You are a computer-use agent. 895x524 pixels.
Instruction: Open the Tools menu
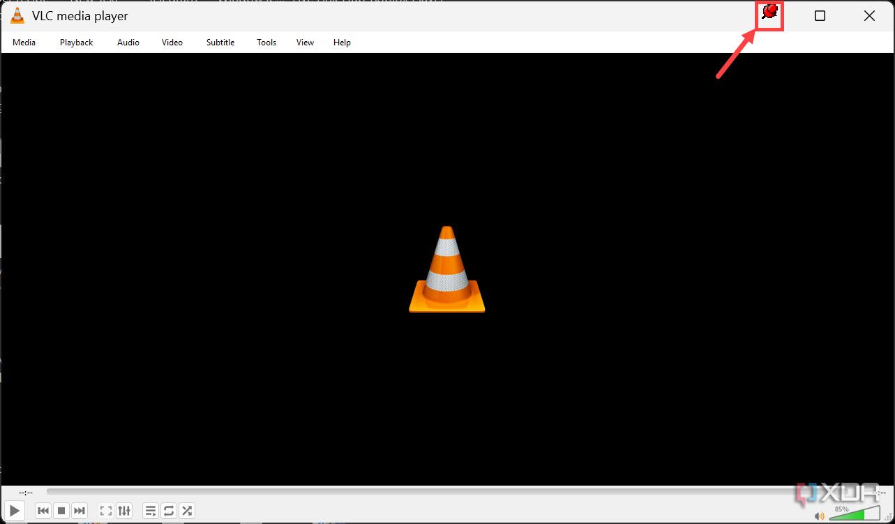tap(266, 43)
